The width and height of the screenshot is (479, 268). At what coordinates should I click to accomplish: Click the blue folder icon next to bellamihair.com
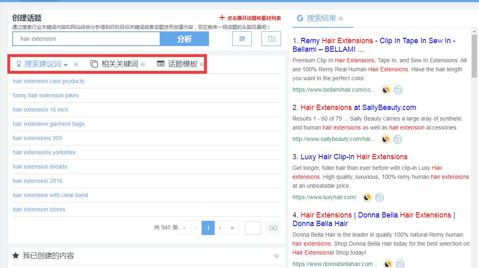(x=398, y=90)
